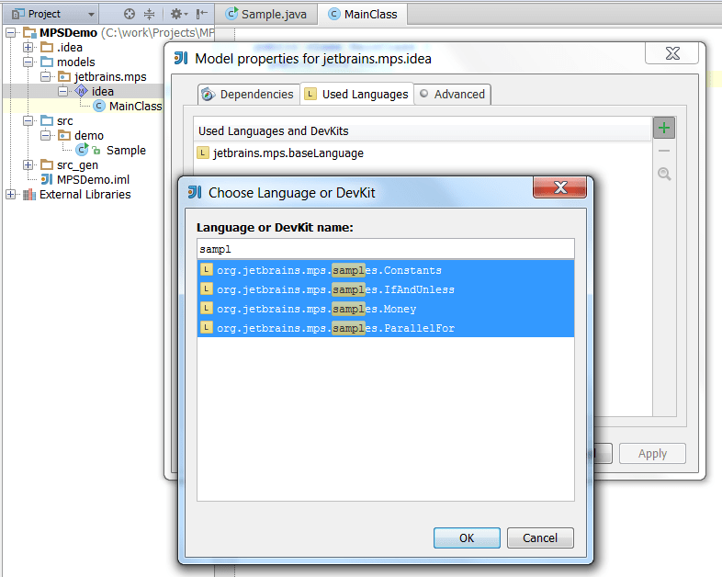Click the minus Remove language icon
The width and height of the screenshot is (722, 577).
point(663,151)
